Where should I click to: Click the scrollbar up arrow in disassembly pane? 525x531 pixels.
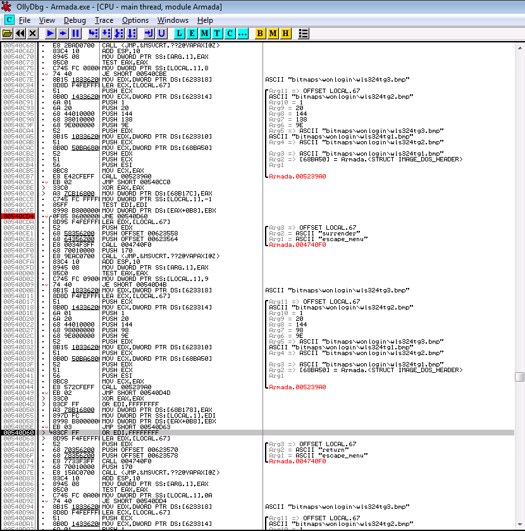pos(519,48)
